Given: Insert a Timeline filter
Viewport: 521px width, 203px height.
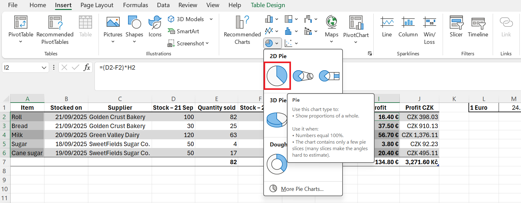Looking at the screenshot, I should tap(478, 27).
